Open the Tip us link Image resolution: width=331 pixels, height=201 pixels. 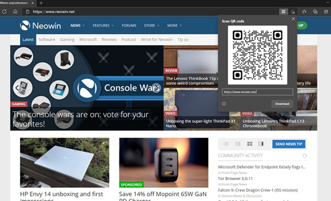(183, 40)
